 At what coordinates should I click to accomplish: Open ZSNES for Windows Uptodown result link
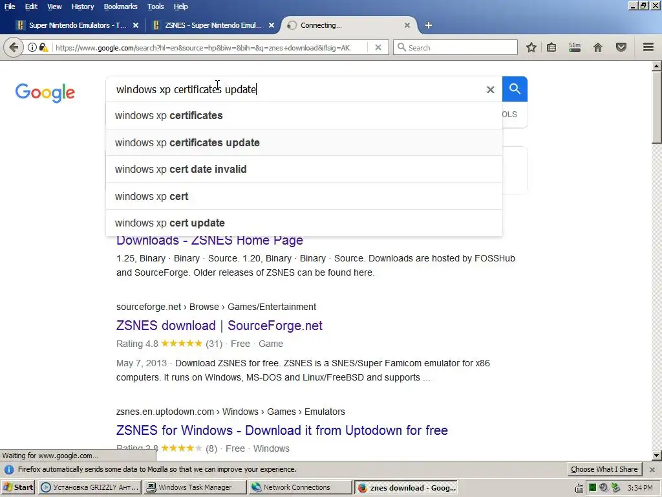[282, 430]
